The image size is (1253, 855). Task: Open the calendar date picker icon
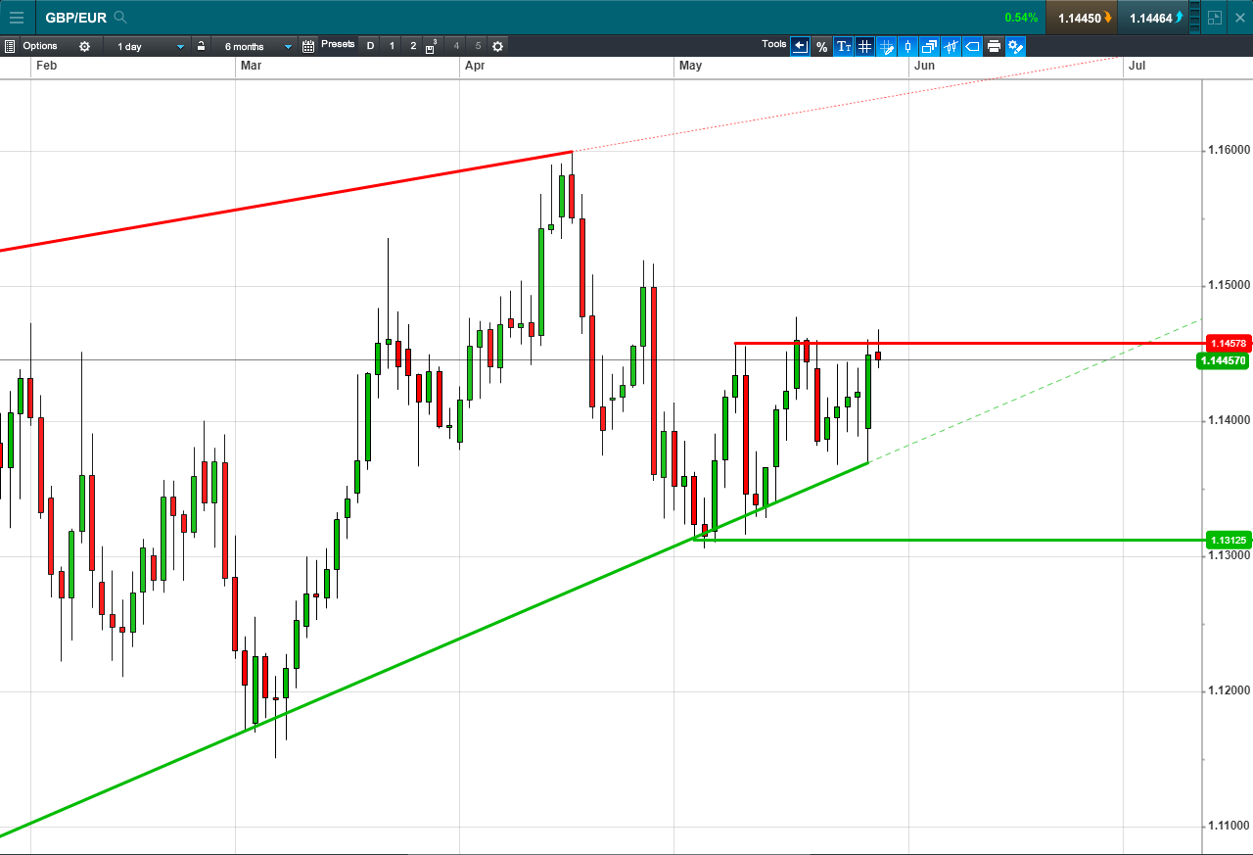(x=308, y=46)
